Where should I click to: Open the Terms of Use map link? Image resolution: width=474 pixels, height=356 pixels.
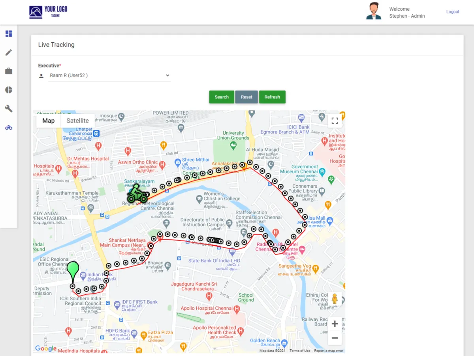click(x=300, y=351)
